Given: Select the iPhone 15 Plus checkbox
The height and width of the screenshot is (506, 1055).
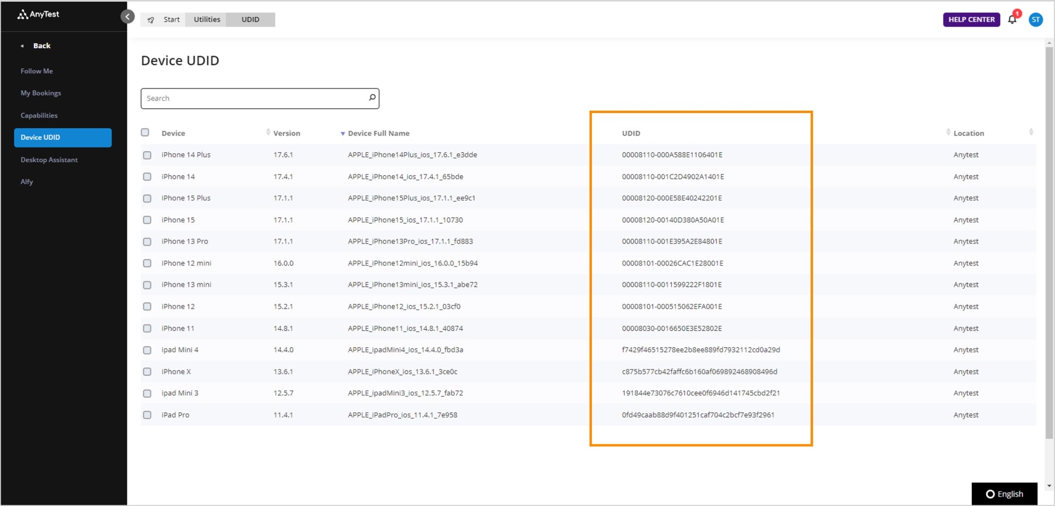Looking at the screenshot, I should tap(147, 199).
